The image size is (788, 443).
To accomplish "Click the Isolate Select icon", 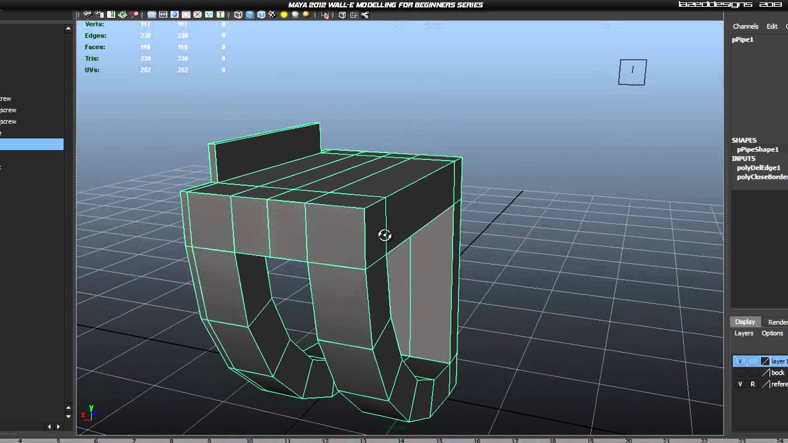I will (x=324, y=15).
